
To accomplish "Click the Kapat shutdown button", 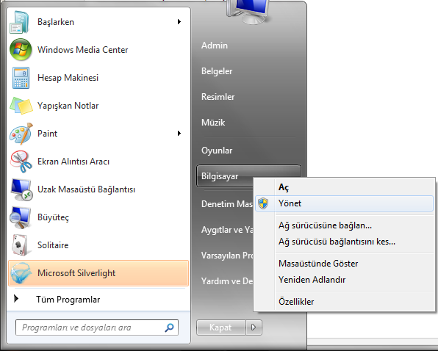I will [220, 327].
